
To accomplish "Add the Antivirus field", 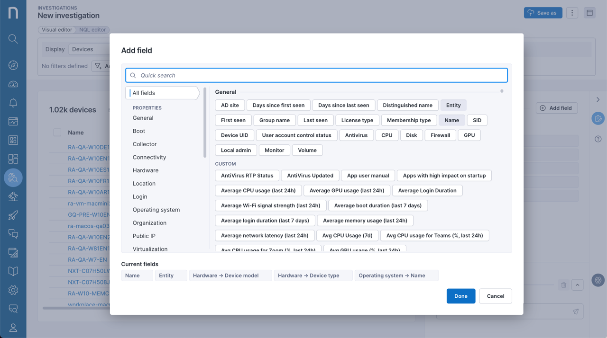I will tap(356, 135).
